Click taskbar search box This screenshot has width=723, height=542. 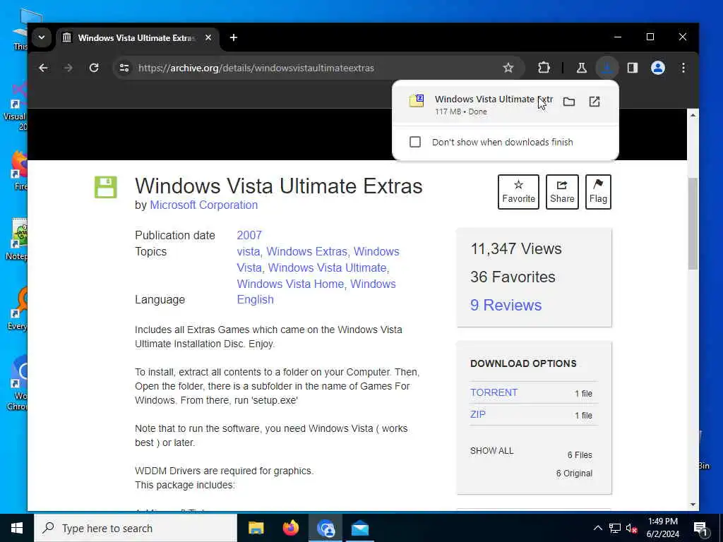(136, 528)
